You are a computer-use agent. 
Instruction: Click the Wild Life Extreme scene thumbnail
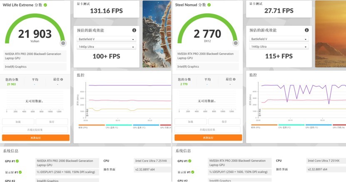click(x=157, y=34)
